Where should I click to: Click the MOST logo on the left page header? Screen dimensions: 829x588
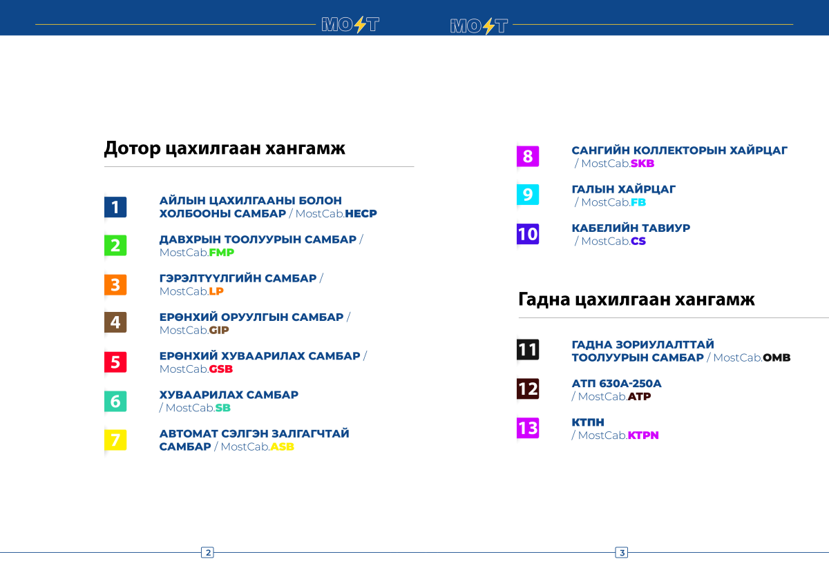point(350,25)
